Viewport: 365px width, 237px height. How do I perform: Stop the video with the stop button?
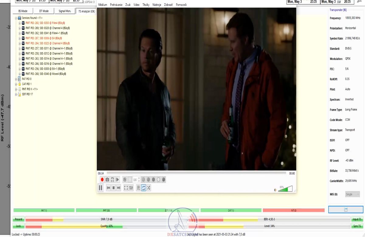click(113, 188)
